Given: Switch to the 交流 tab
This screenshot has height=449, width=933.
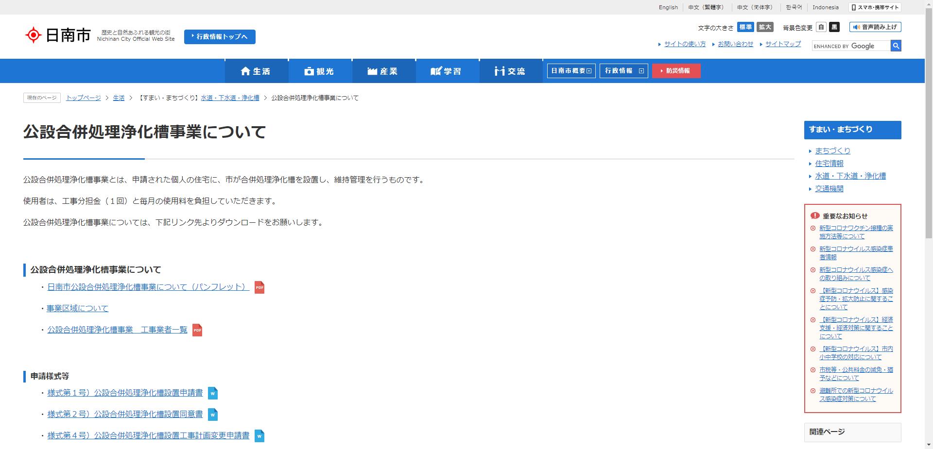Looking at the screenshot, I should [x=511, y=70].
